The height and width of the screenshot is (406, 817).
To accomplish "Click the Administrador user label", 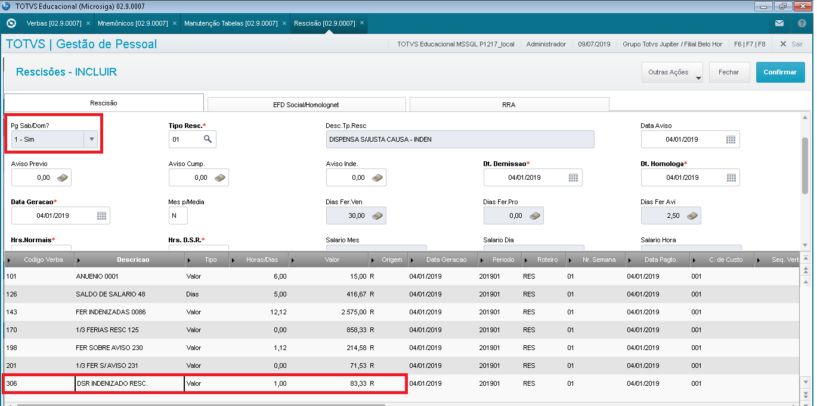I will point(546,44).
